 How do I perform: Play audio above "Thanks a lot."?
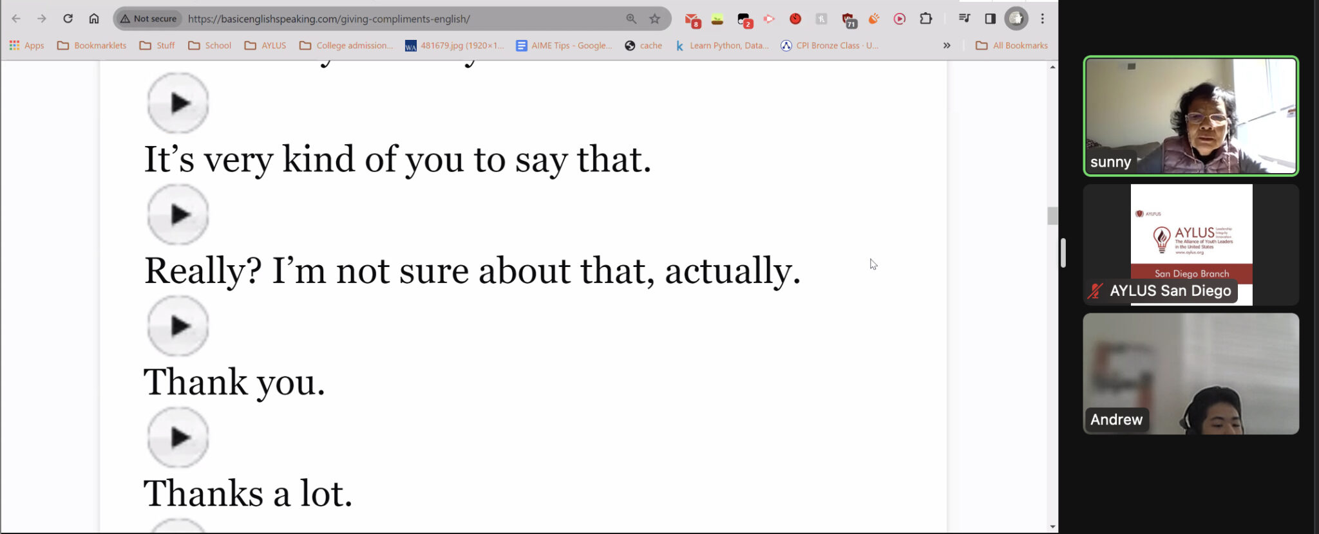178,437
